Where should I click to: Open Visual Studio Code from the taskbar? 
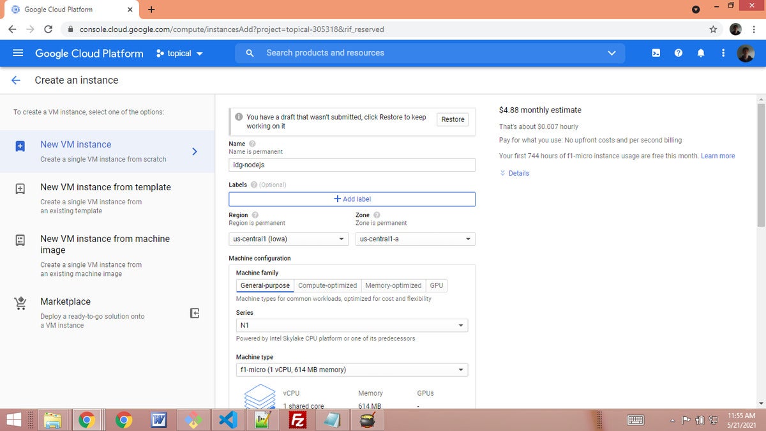(x=228, y=420)
